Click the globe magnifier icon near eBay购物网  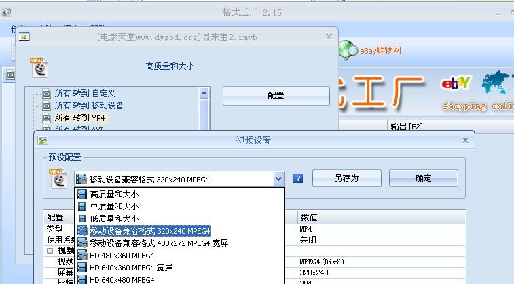[x=348, y=50]
